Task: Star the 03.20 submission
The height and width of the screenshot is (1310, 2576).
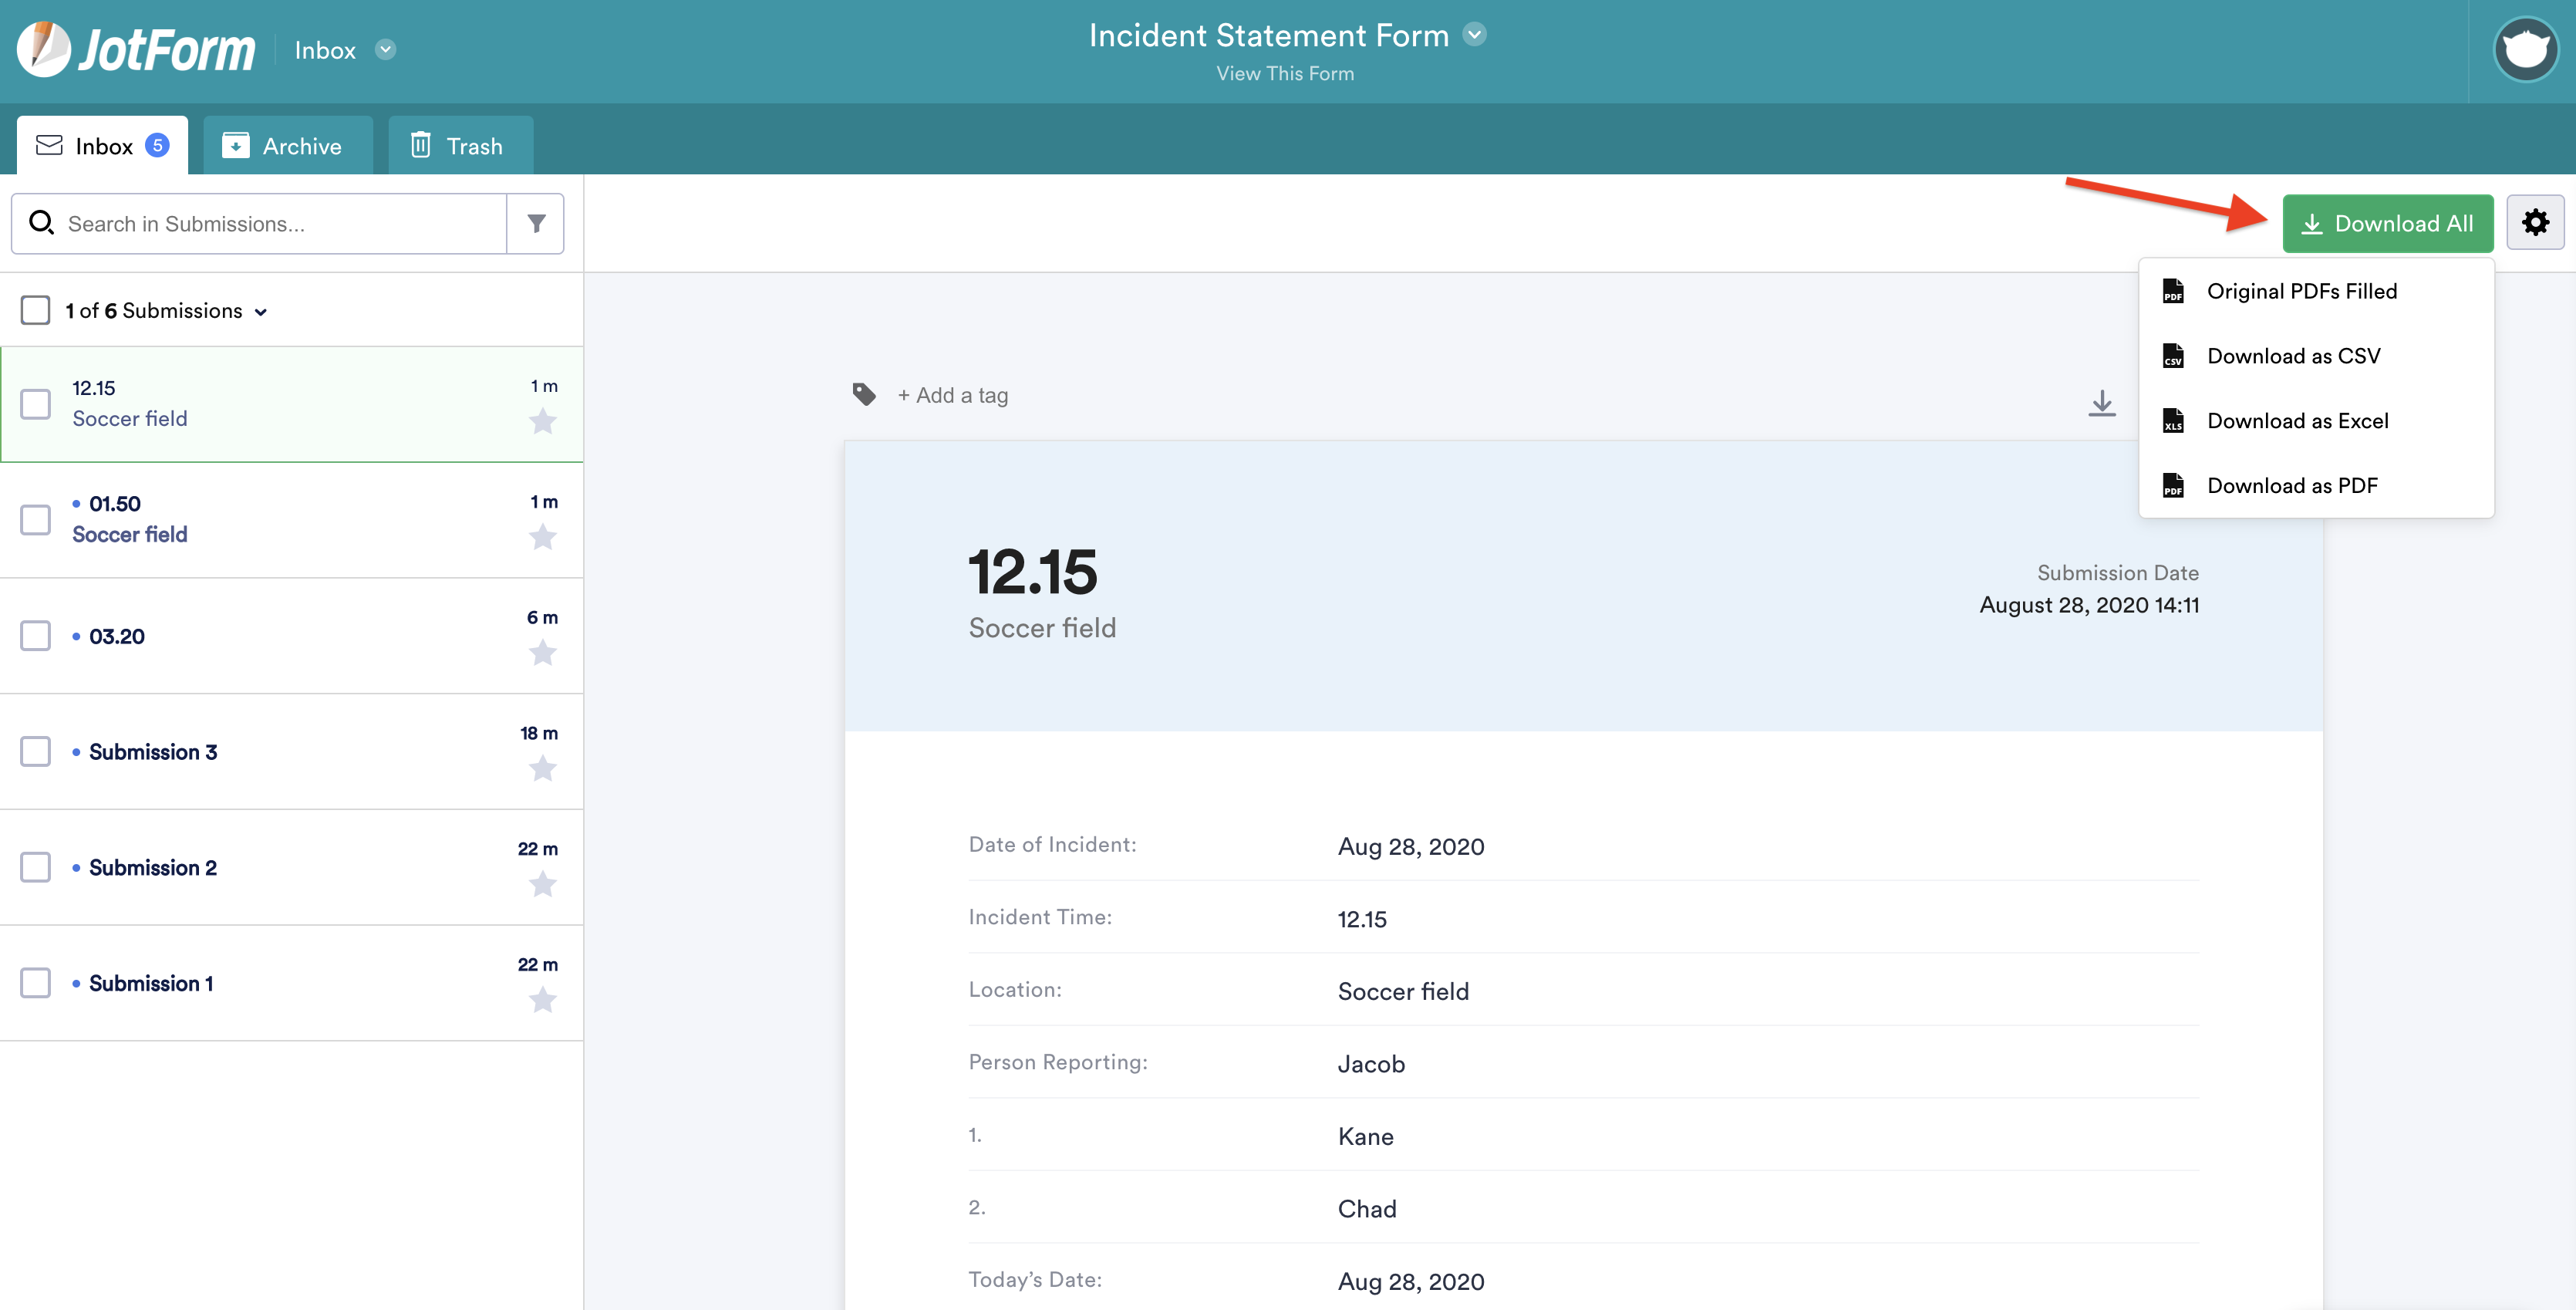Action: click(542, 653)
